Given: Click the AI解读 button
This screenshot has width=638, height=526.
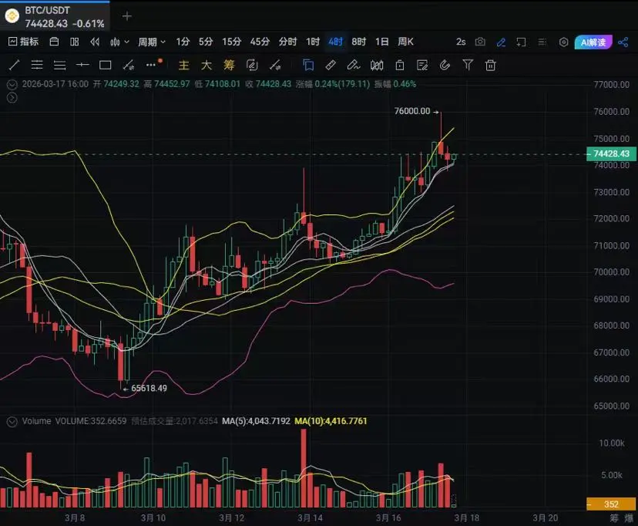Looking at the screenshot, I should tap(593, 42).
